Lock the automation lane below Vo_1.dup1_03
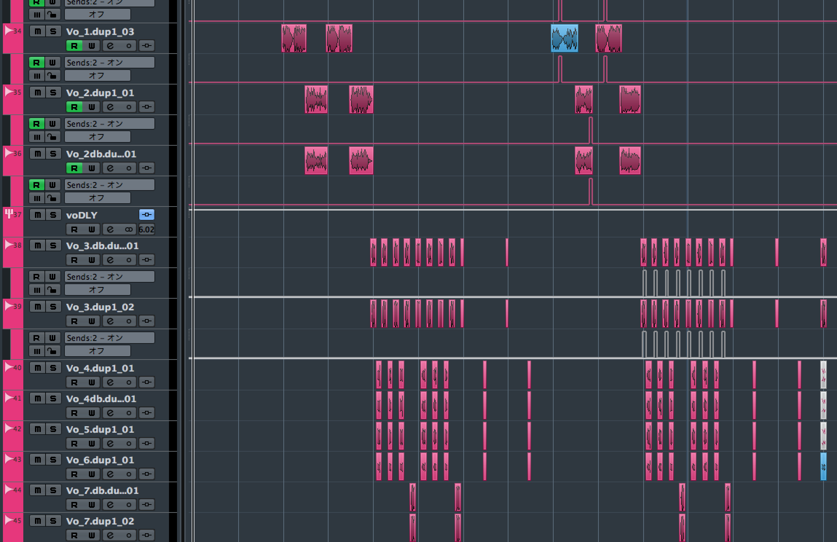This screenshot has width=837, height=542. point(52,76)
